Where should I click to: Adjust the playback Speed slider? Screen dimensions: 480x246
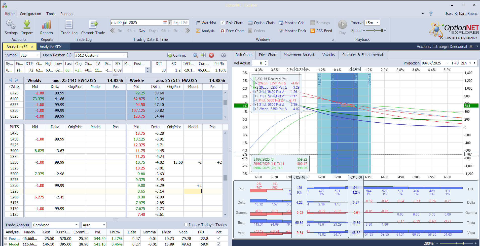coord(375,30)
